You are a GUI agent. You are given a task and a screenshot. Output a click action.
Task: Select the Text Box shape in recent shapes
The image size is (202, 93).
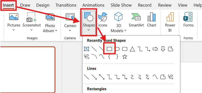click(x=86, y=49)
